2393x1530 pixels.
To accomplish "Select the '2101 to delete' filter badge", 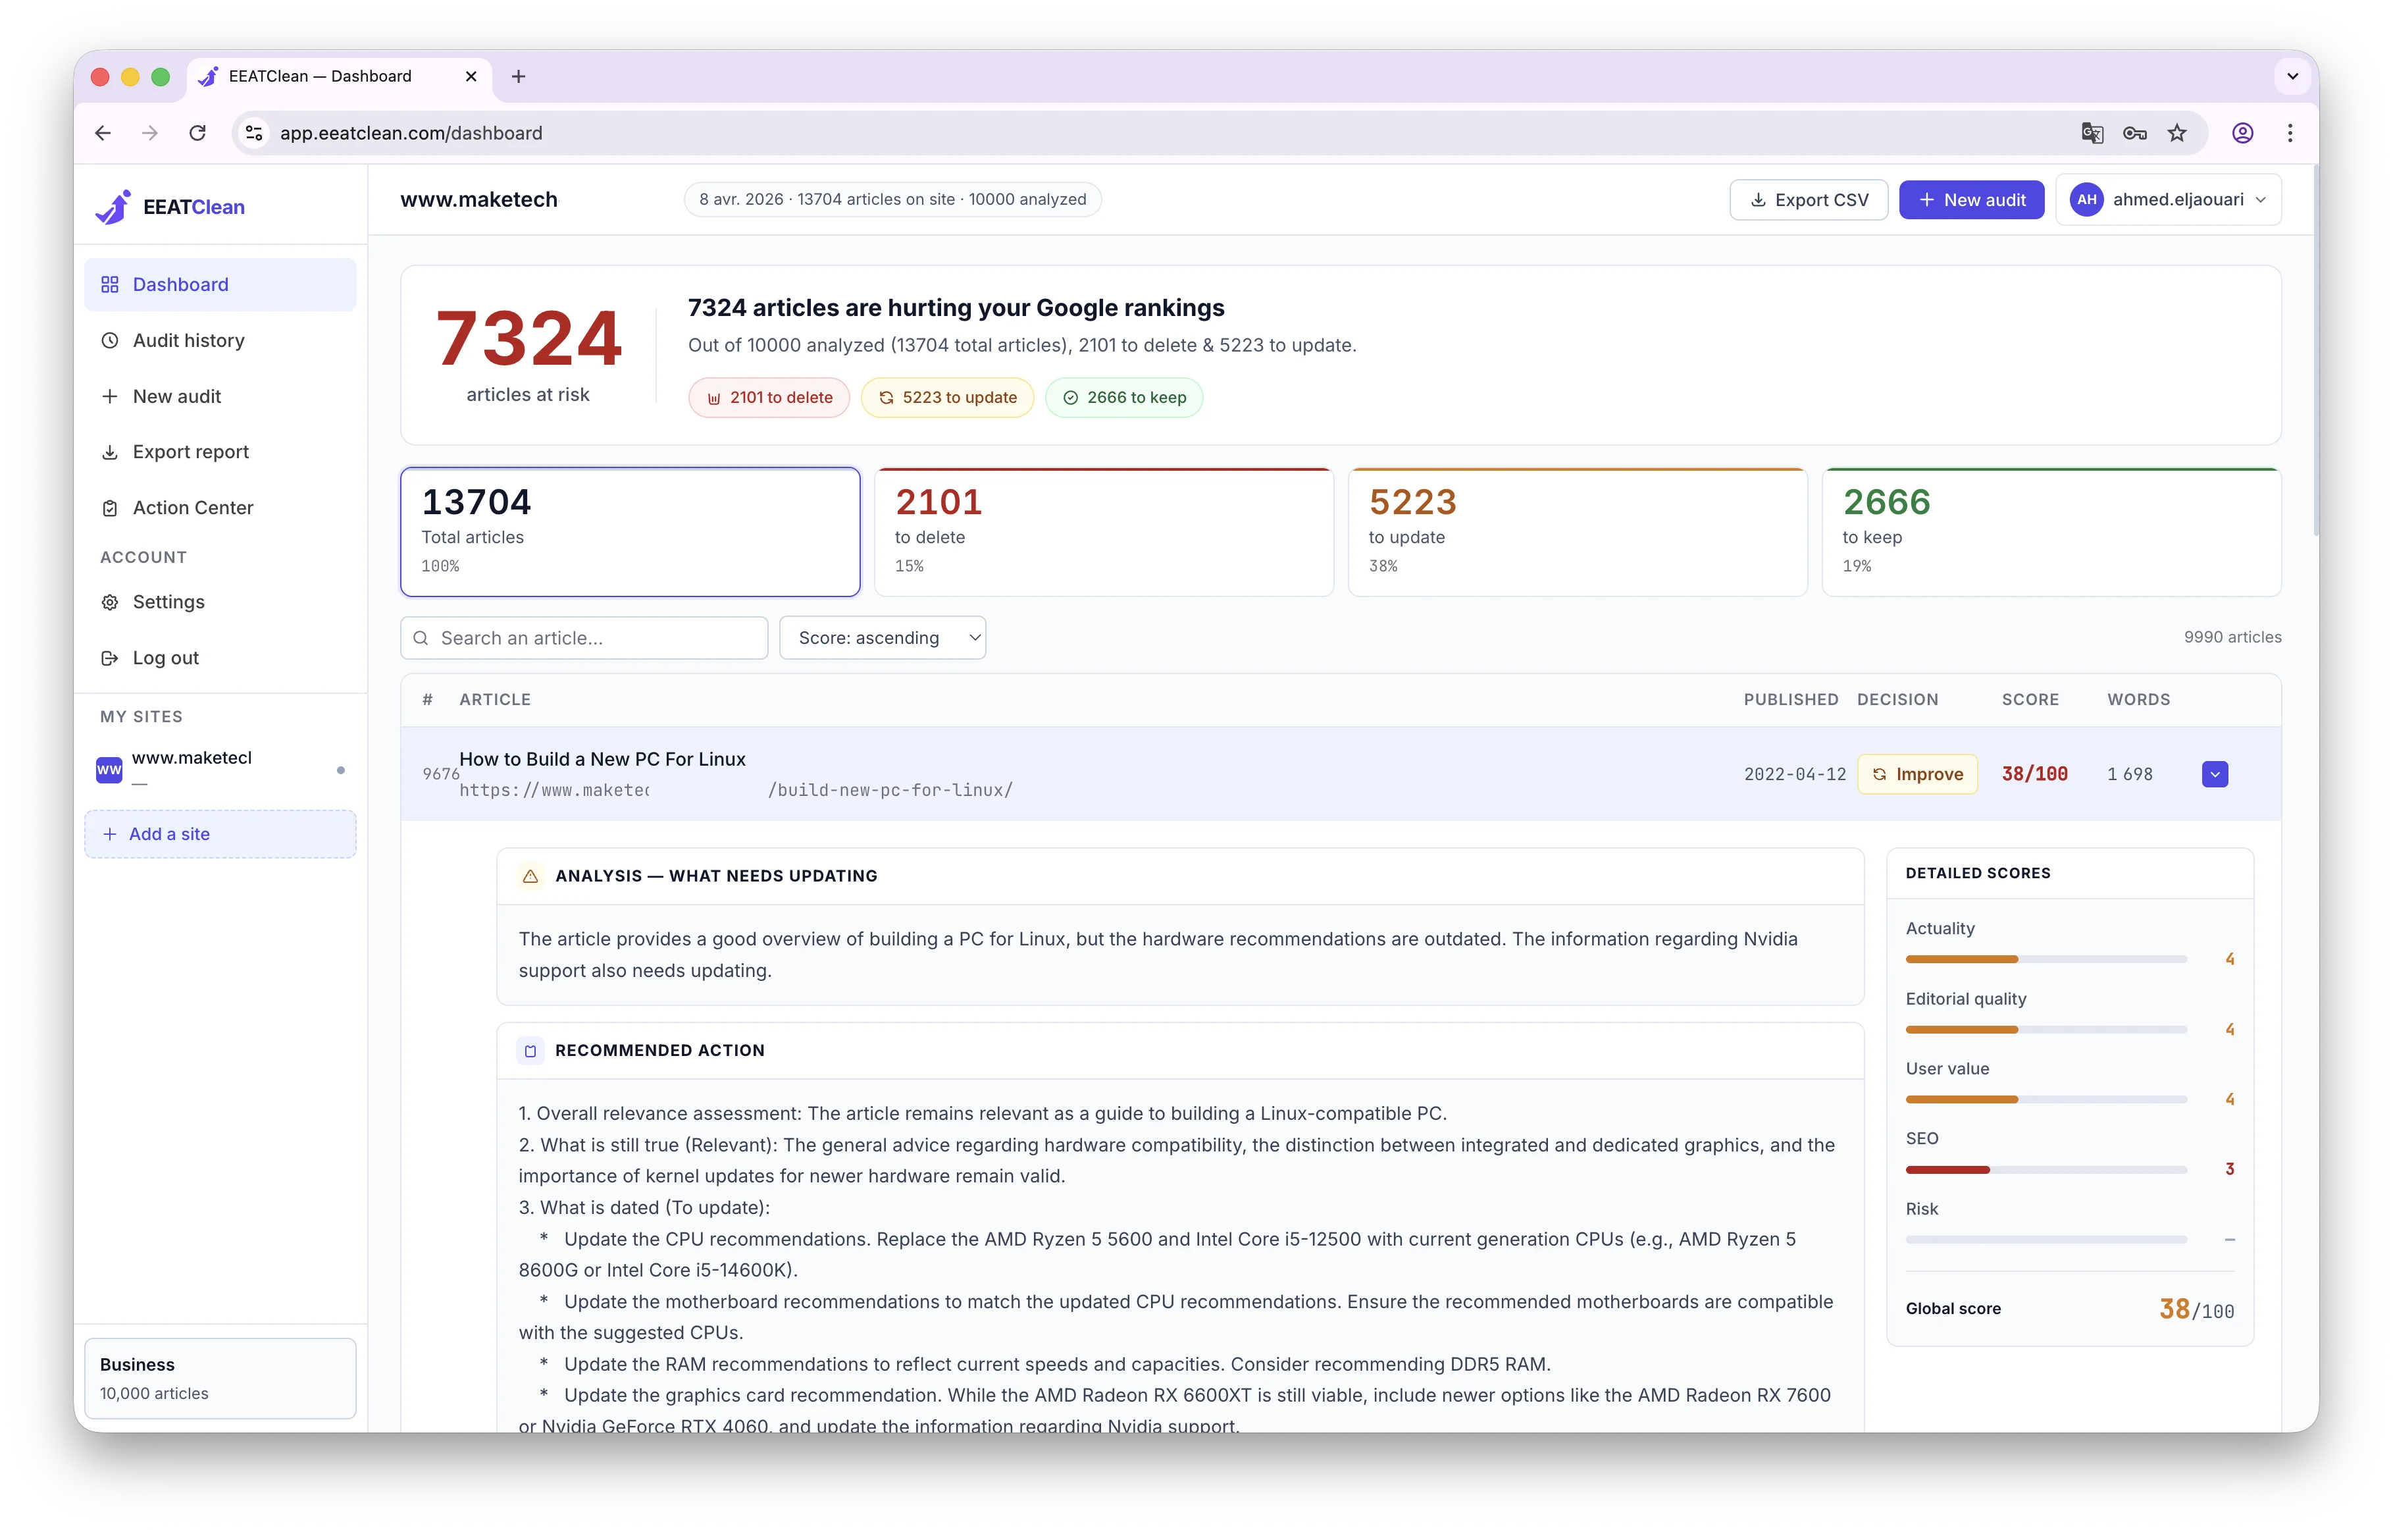I will click(768, 397).
